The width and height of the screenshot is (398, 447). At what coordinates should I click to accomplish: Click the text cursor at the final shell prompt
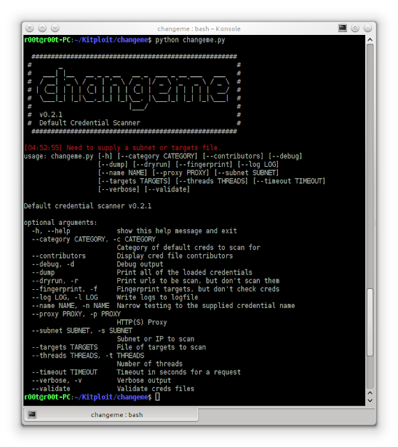[x=157, y=397]
